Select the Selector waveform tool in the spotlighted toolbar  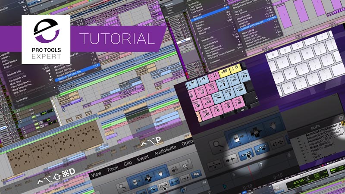[x=255, y=132]
